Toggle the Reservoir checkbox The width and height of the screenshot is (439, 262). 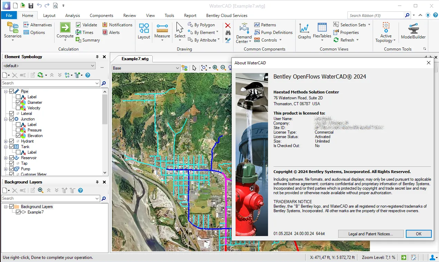point(12,158)
